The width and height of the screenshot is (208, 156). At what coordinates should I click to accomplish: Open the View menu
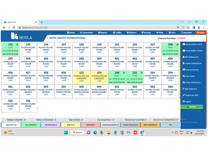[160, 32]
